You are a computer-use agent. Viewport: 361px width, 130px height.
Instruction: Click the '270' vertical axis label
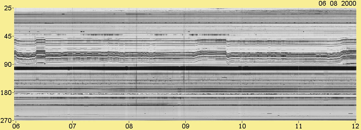point(7,121)
